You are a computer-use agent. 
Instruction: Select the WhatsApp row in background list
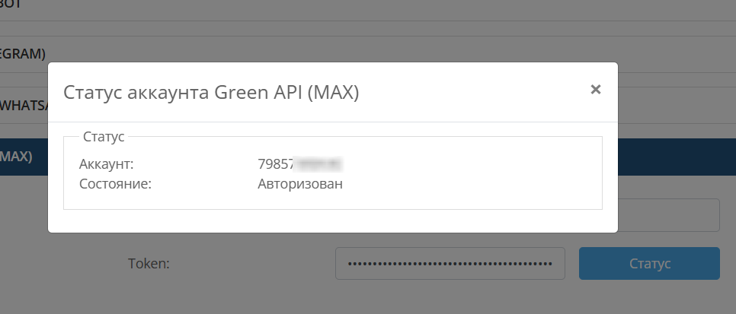23,103
